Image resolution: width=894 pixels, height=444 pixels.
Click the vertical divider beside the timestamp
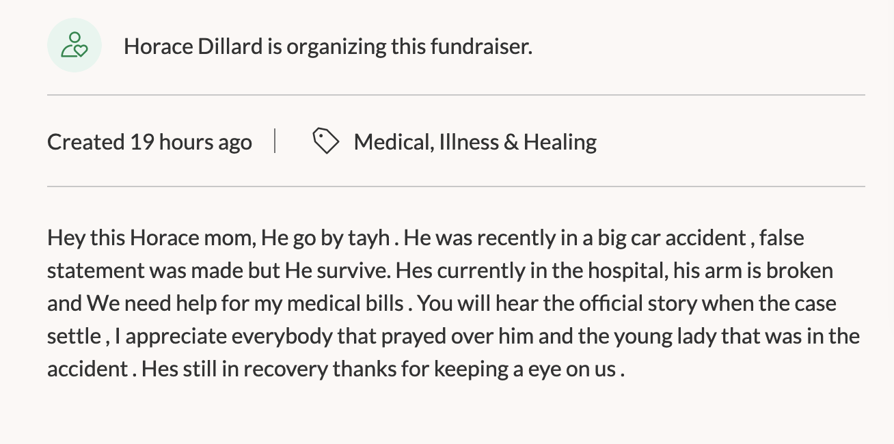click(x=275, y=141)
